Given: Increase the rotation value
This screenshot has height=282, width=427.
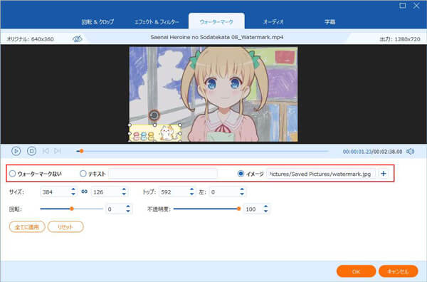Looking at the screenshot, I should [128, 207].
